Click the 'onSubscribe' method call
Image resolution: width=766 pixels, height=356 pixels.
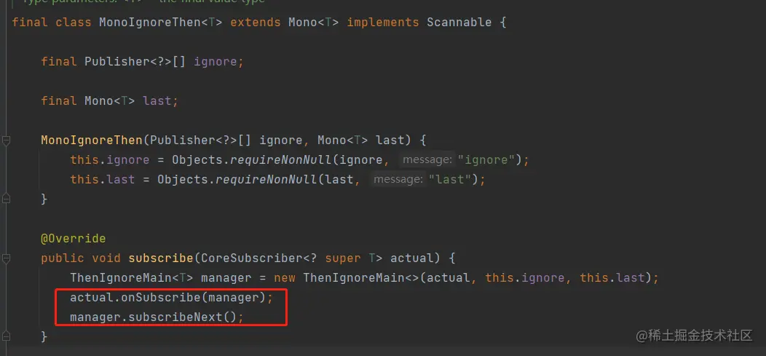click(161, 297)
